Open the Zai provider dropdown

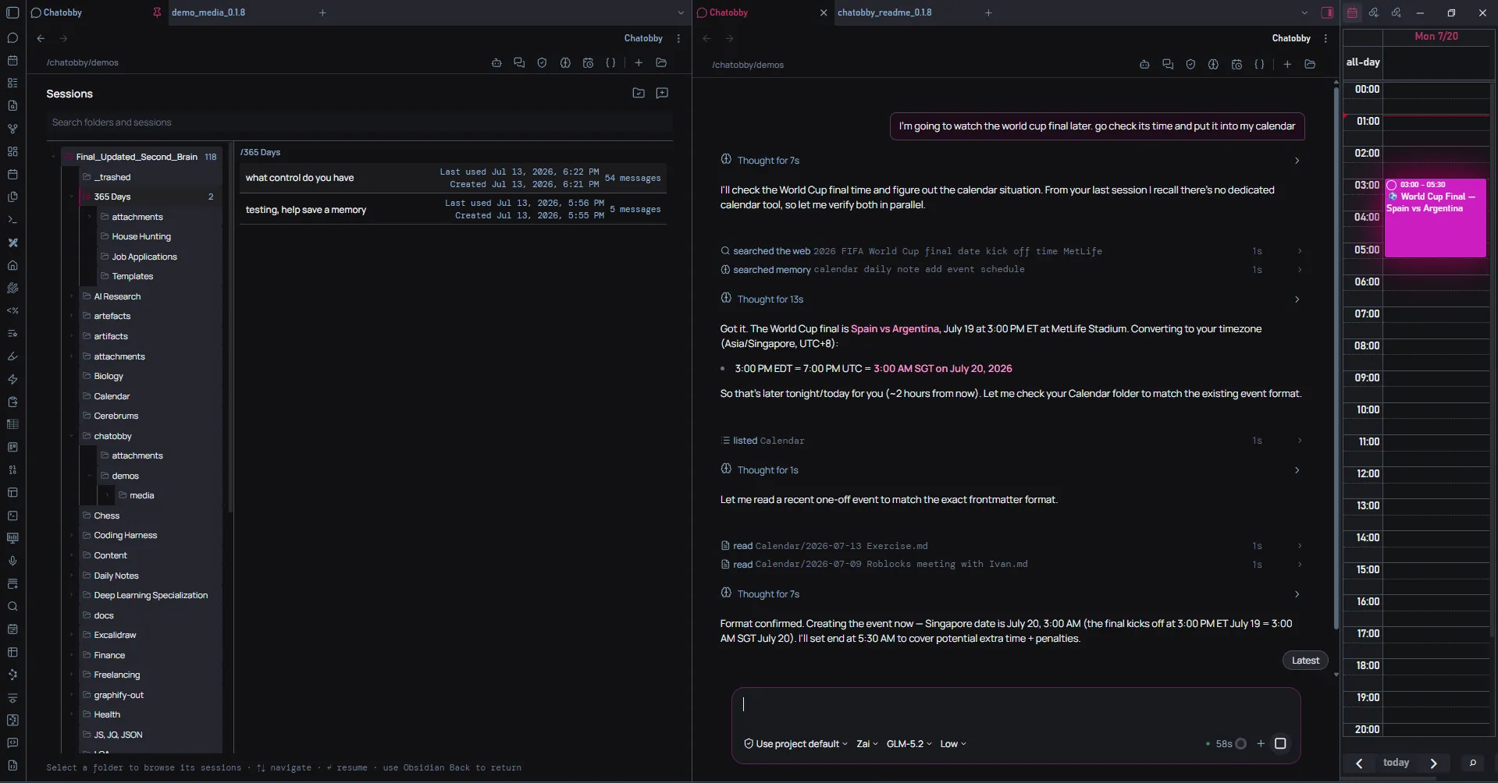tap(866, 744)
